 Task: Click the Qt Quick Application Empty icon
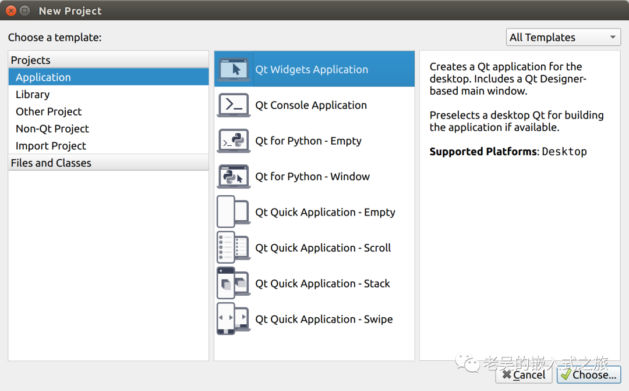(234, 211)
